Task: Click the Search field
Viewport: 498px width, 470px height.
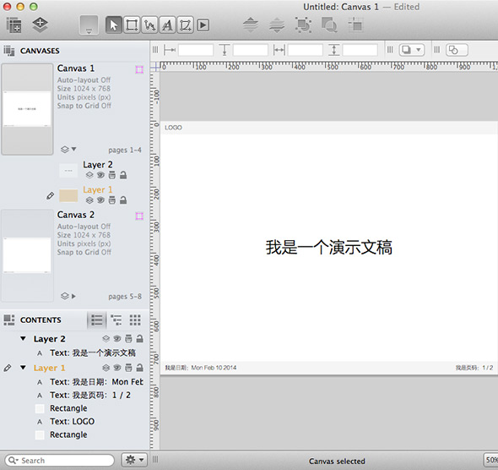Action: (59, 460)
